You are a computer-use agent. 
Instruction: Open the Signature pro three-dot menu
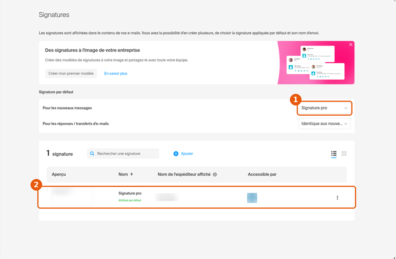pyautogui.click(x=337, y=198)
